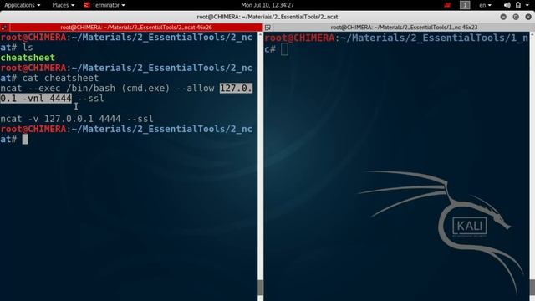Click highlighted '127.0.' selection text
The height and width of the screenshot is (301, 535).
click(x=236, y=89)
